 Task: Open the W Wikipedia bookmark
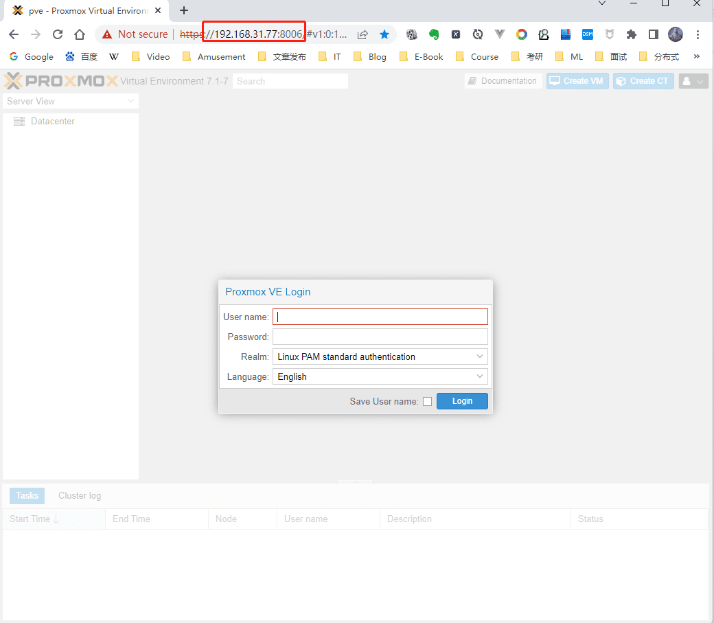(x=114, y=56)
